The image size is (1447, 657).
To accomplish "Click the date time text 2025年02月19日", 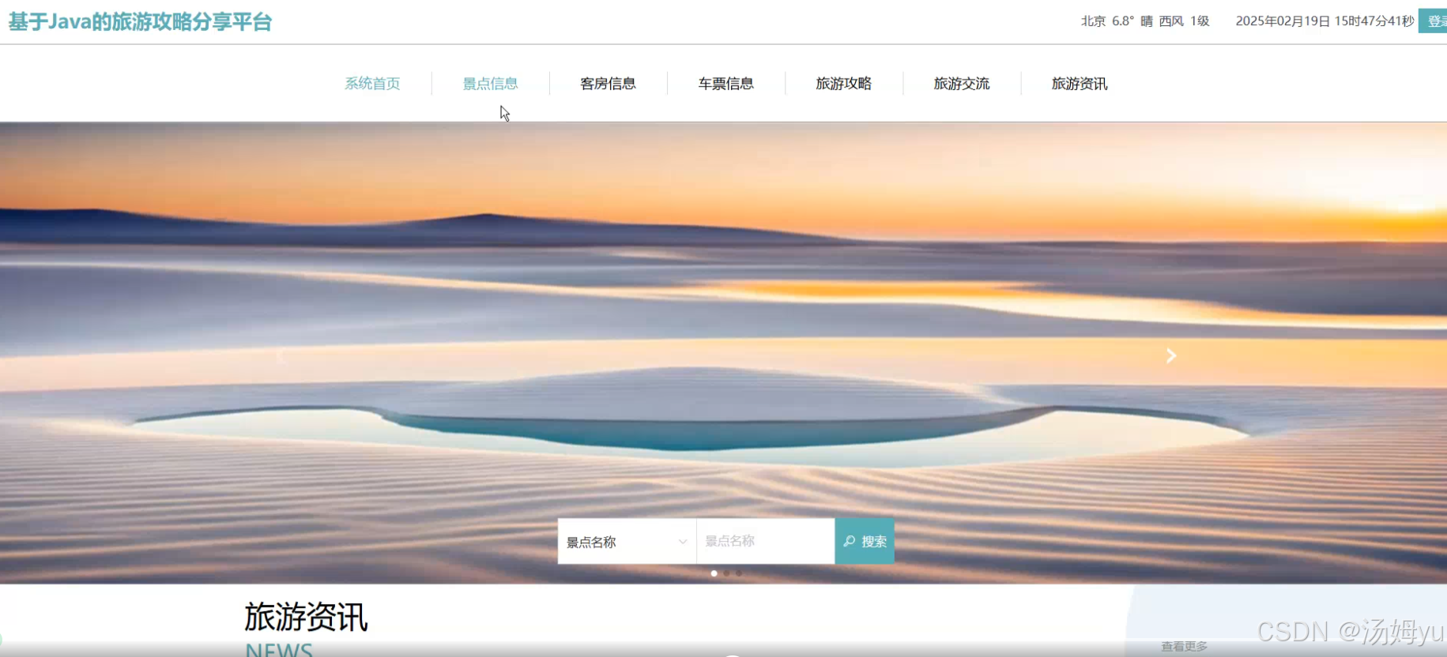I will (1283, 21).
